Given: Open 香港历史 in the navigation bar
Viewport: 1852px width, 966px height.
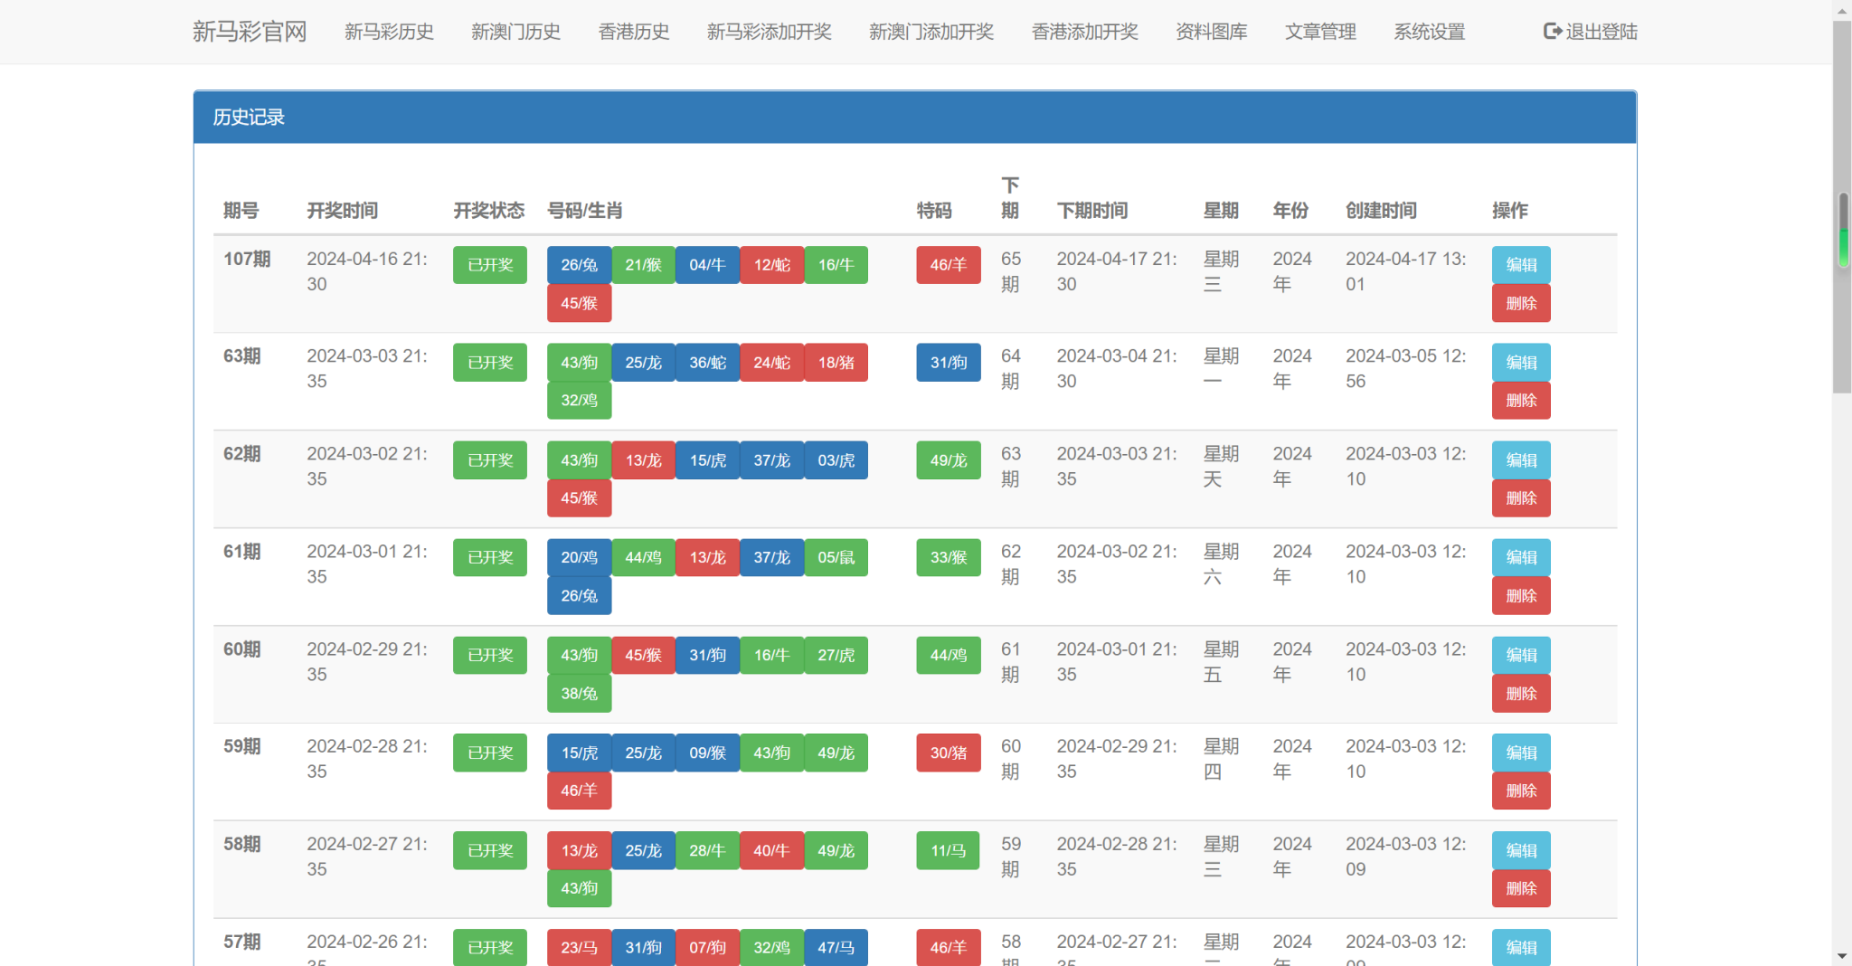Looking at the screenshot, I should point(633,32).
